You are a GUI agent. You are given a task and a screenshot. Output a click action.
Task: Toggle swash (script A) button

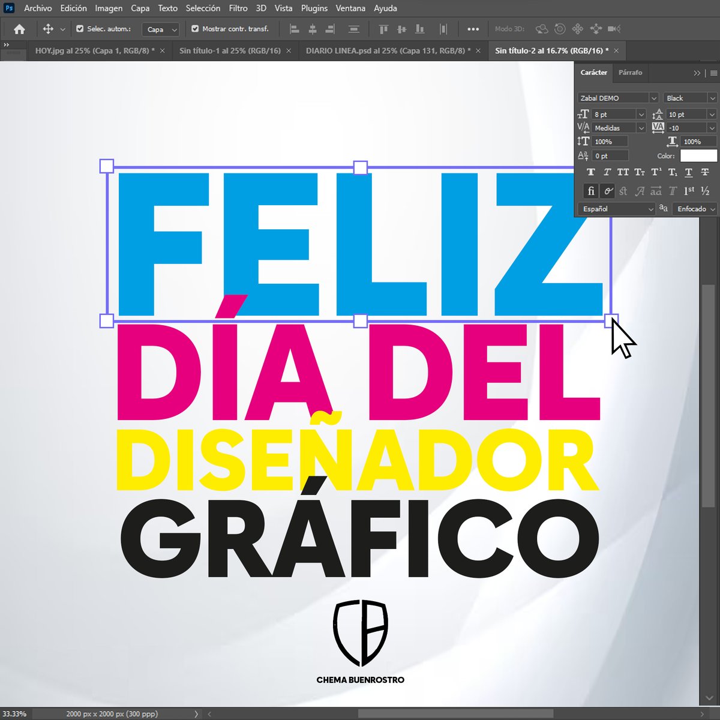coord(640,191)
